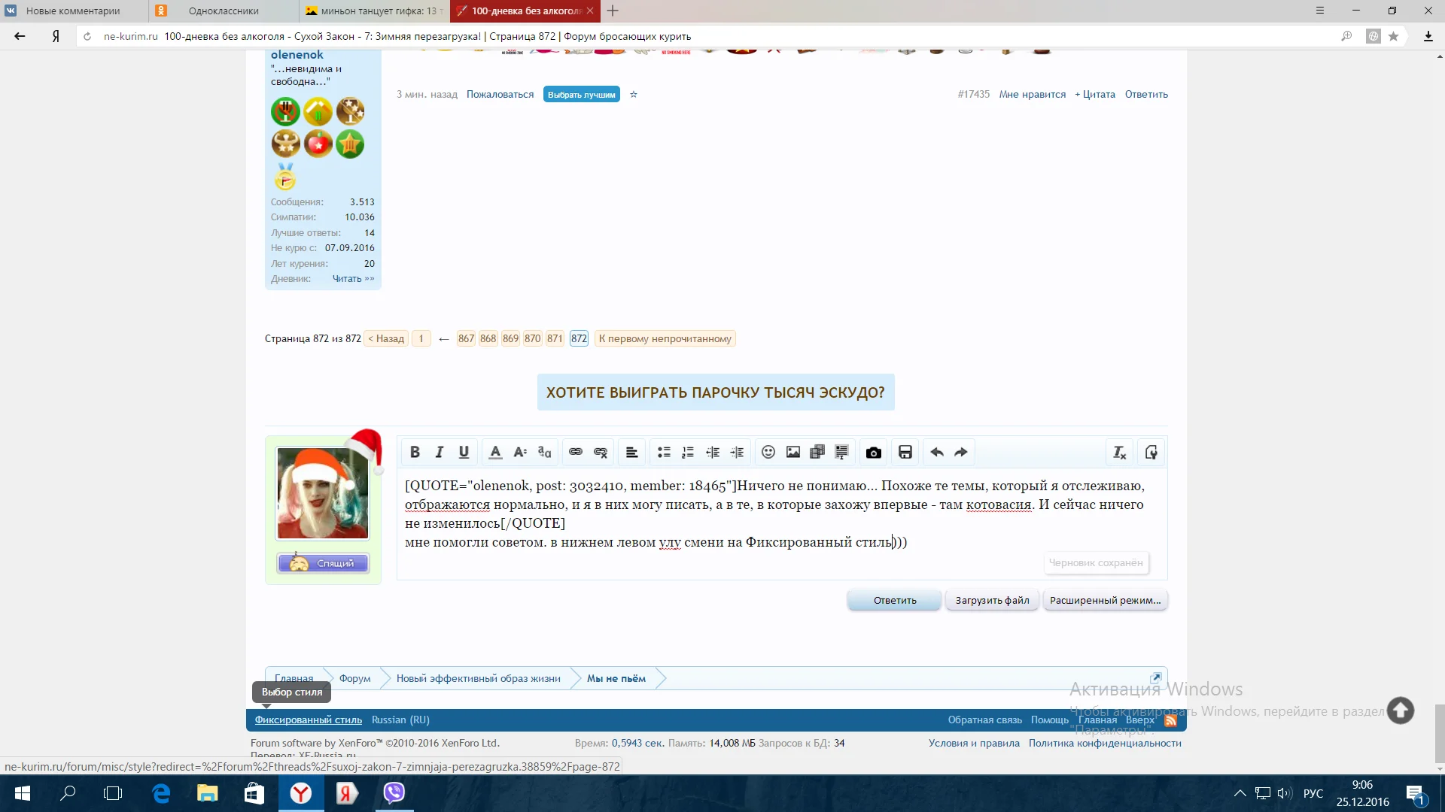Click the unlink icon
Viewport: 1445px width, 812px height.
601,452
